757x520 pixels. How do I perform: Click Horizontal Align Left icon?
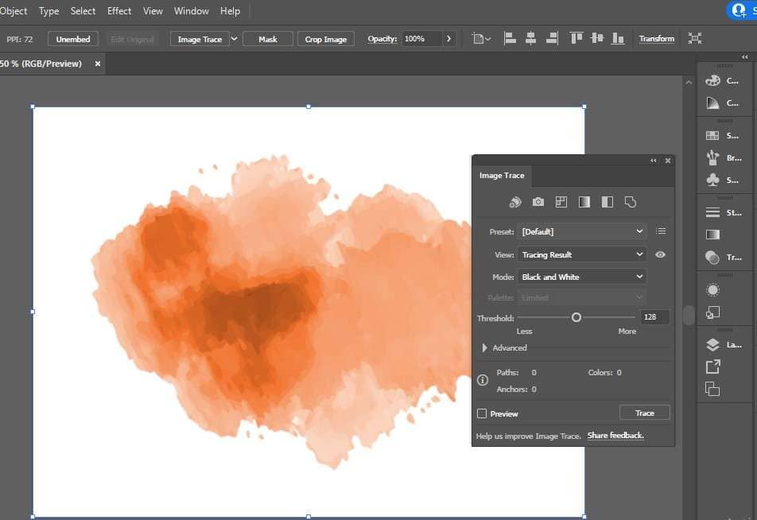510,39
